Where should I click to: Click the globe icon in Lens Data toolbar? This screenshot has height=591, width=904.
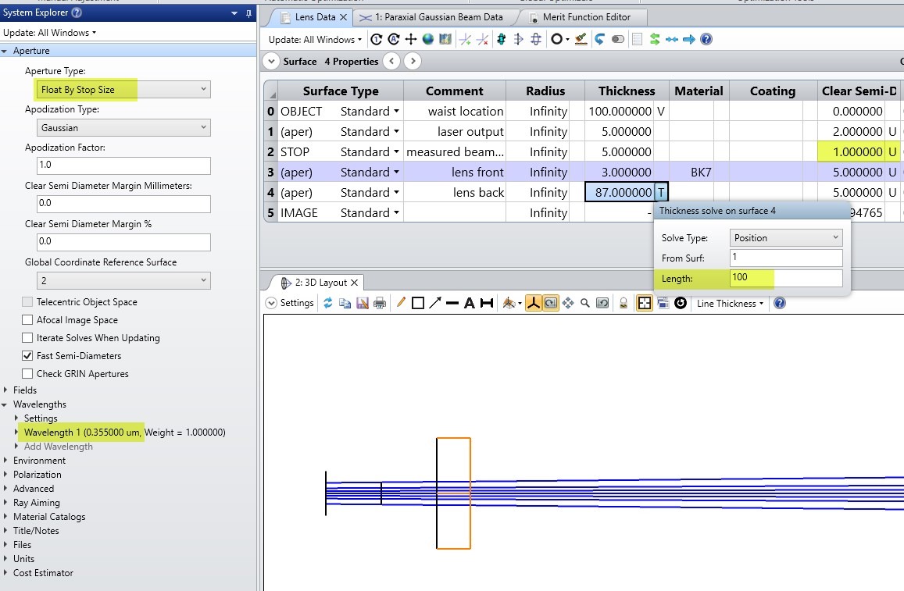tap(428, 39)
